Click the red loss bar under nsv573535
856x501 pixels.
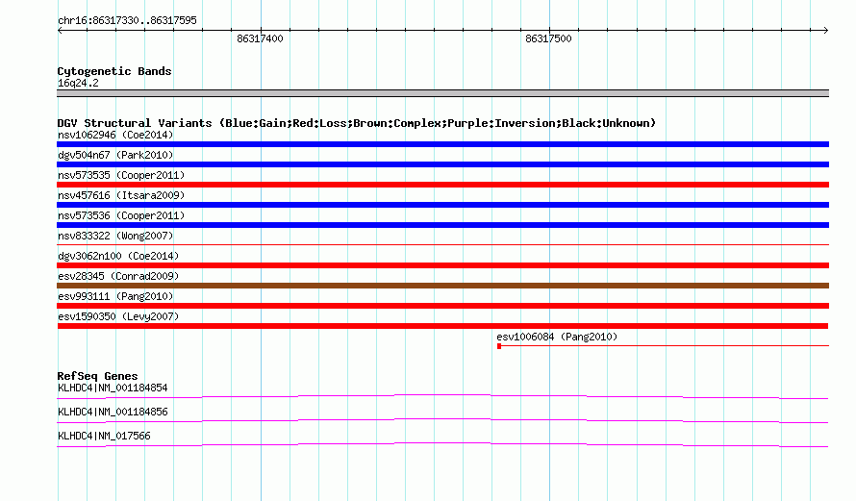[x=442, y=185]
